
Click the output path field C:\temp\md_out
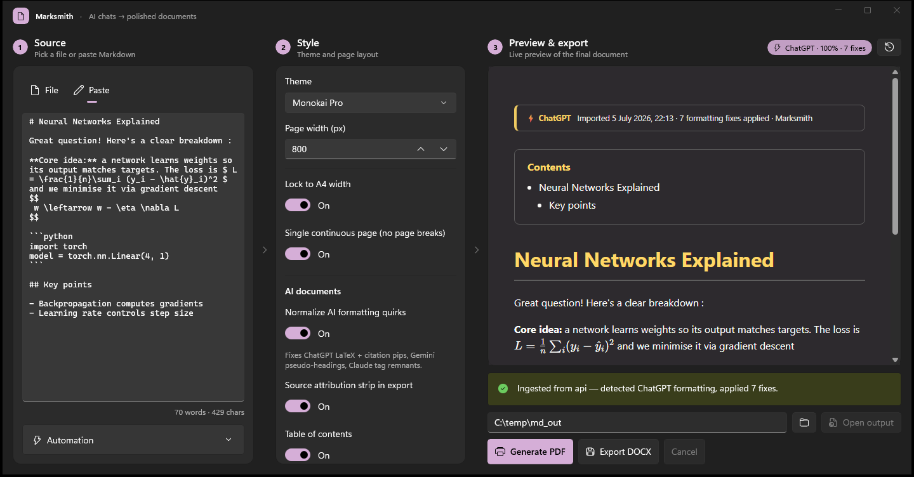tap(637, 422)
